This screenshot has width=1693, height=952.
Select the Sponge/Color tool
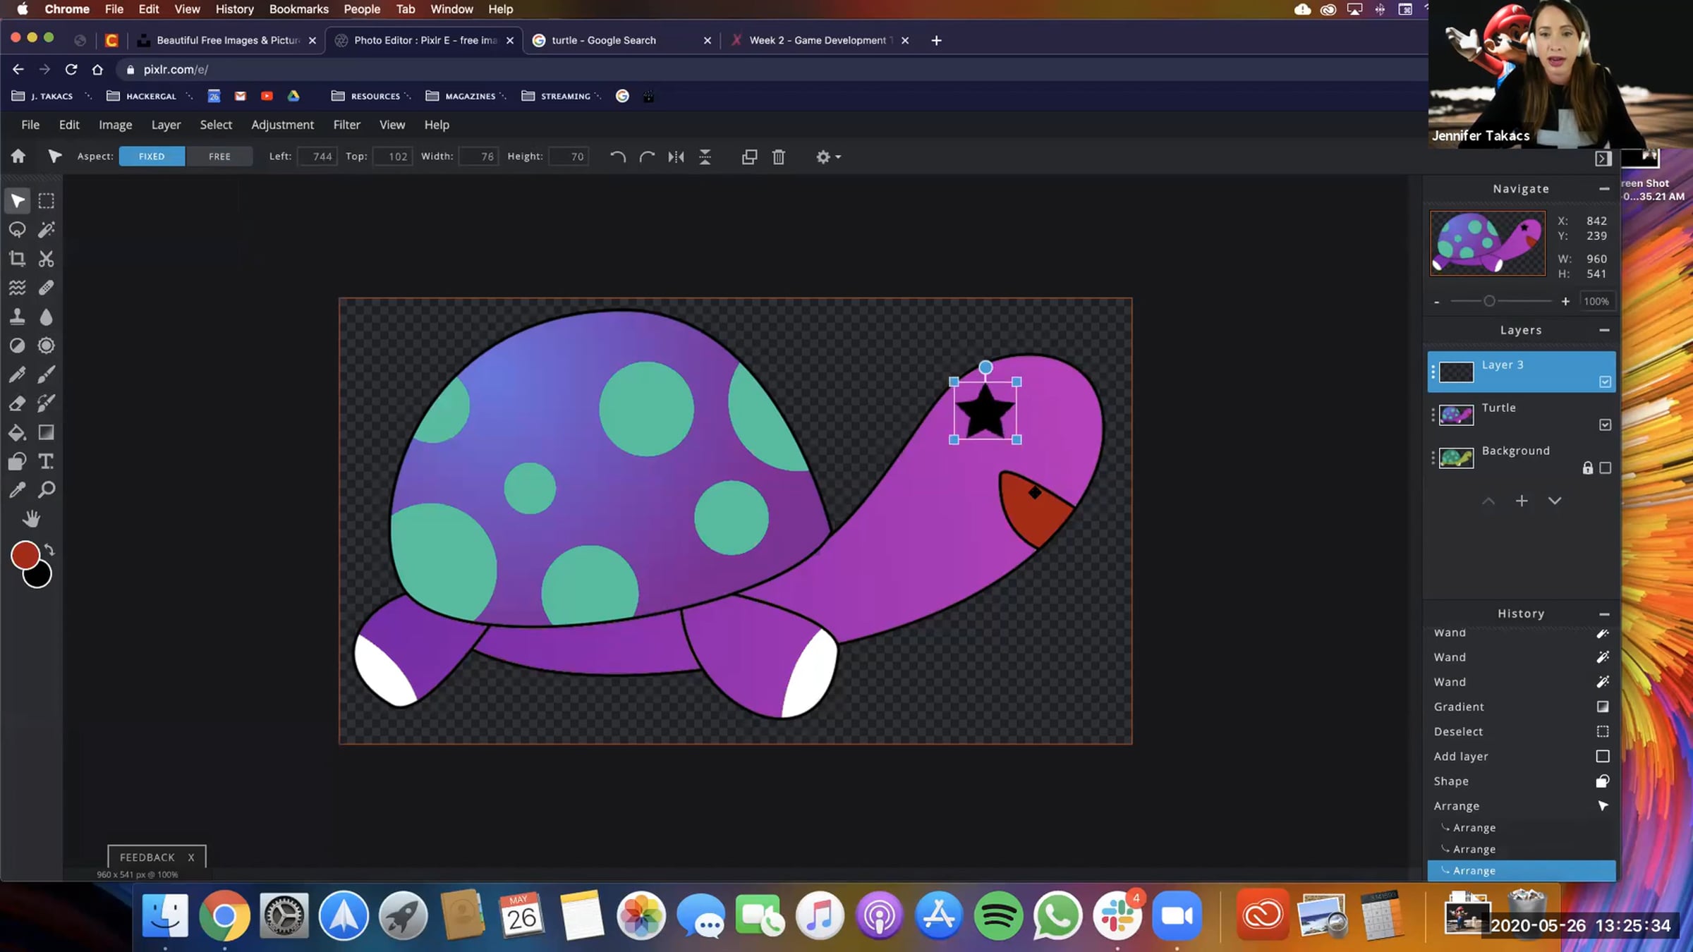pos(47,346)
